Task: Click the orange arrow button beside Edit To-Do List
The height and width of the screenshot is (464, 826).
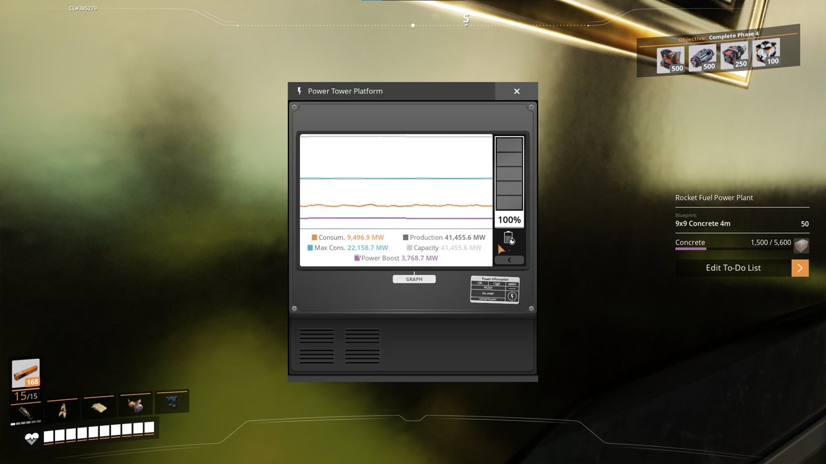Action: 800,268
